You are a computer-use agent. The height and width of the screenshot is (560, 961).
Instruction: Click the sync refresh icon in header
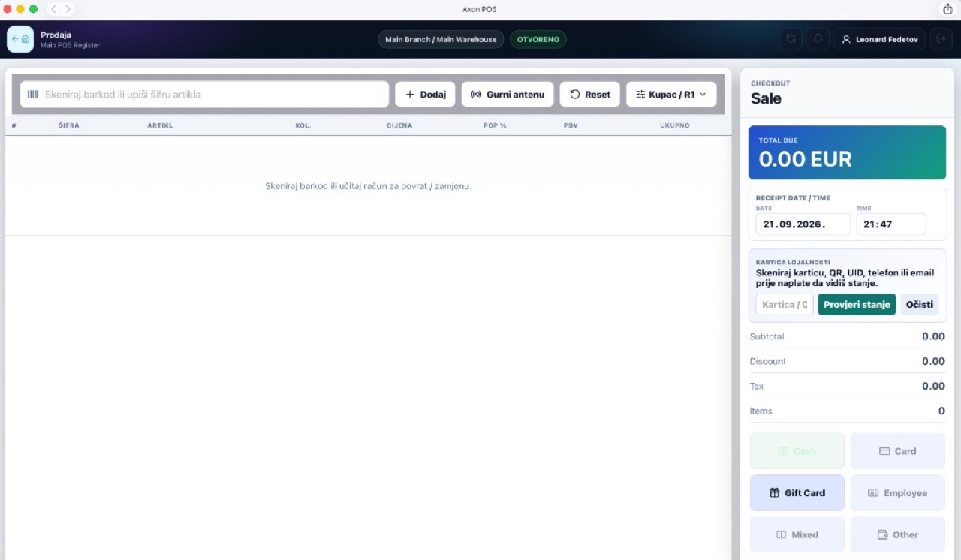791,39
